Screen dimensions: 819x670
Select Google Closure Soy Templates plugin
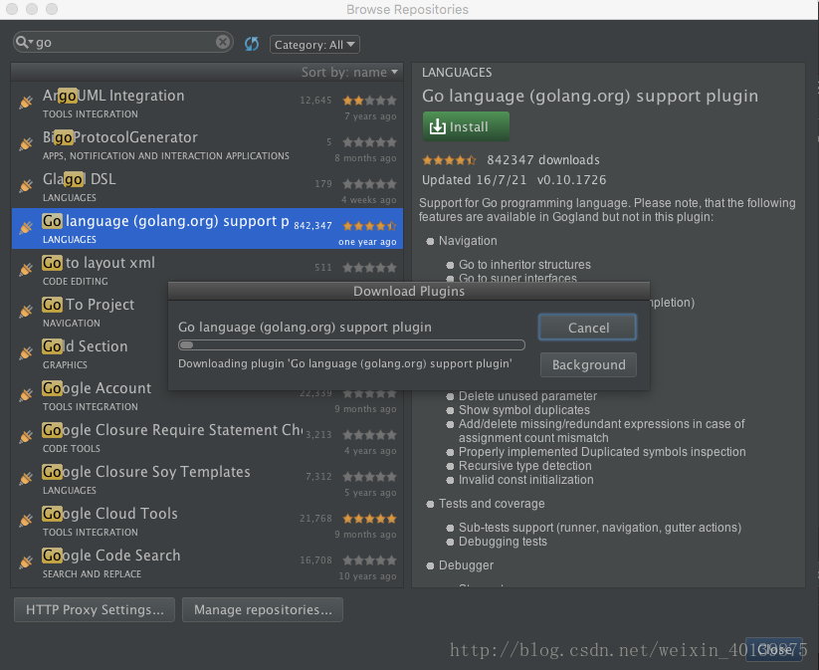tap(207, 479)
